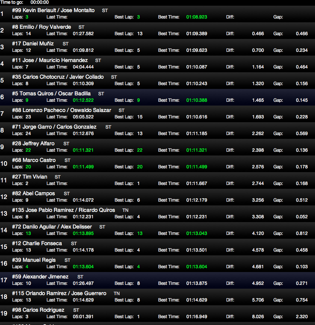Click the #39 Manuel Regis best time 01:13.604
The width and height of the screenshot is (315, 325).
pyautogui.click(x=197, y=267)
